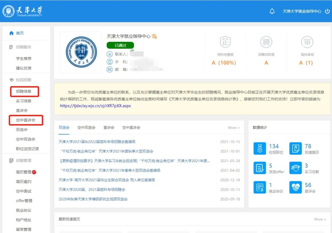Open 简历管理 with 27 badge
332x233 pixels.
click(24, 172)
